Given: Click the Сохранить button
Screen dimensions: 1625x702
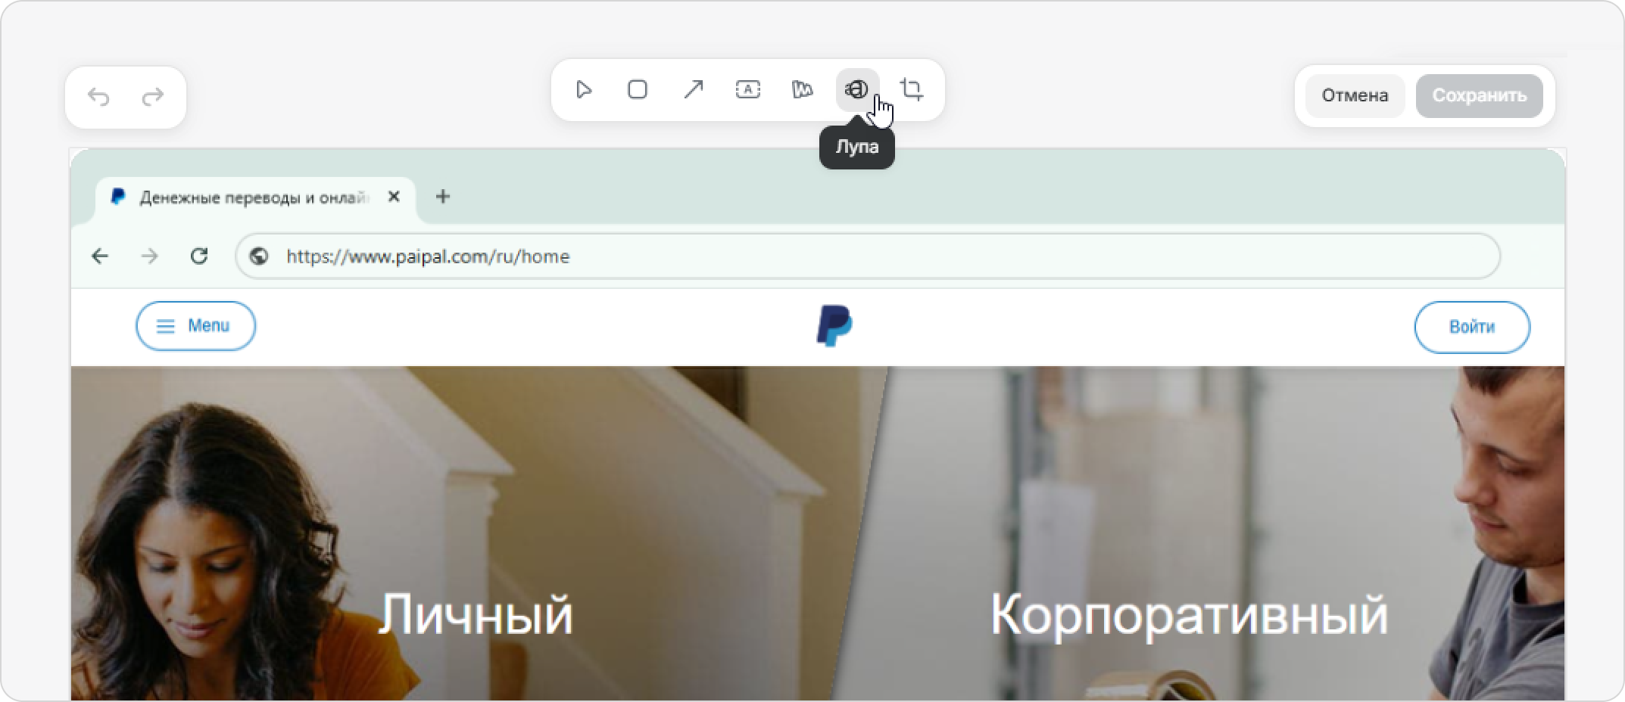Looking at the screenshot, I should [x=1479, y=95].
